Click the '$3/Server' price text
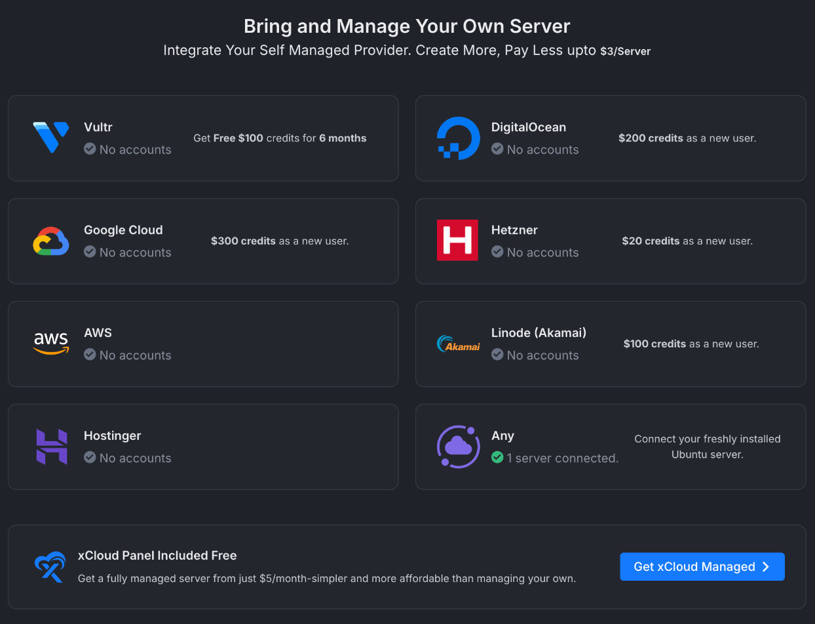 (x=625, y=51)
